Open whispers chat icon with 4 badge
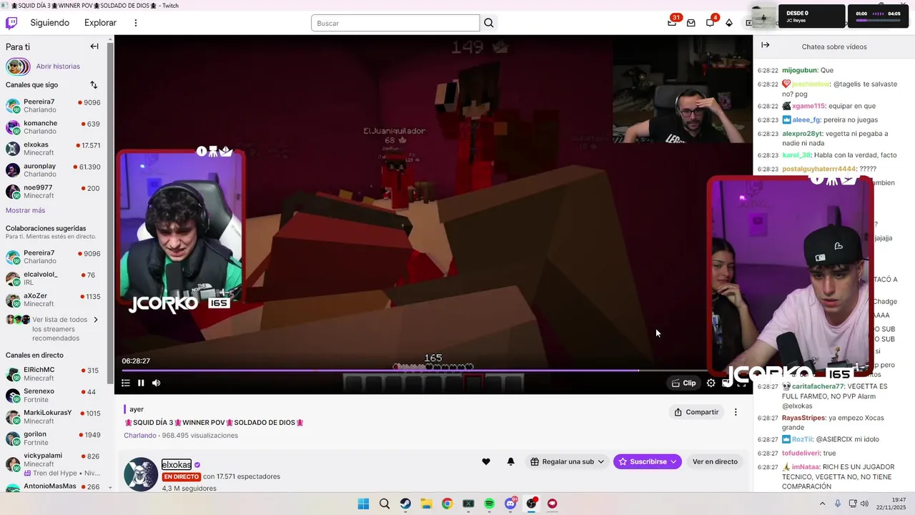Screen dimensions: 915x515 point(711,22)
